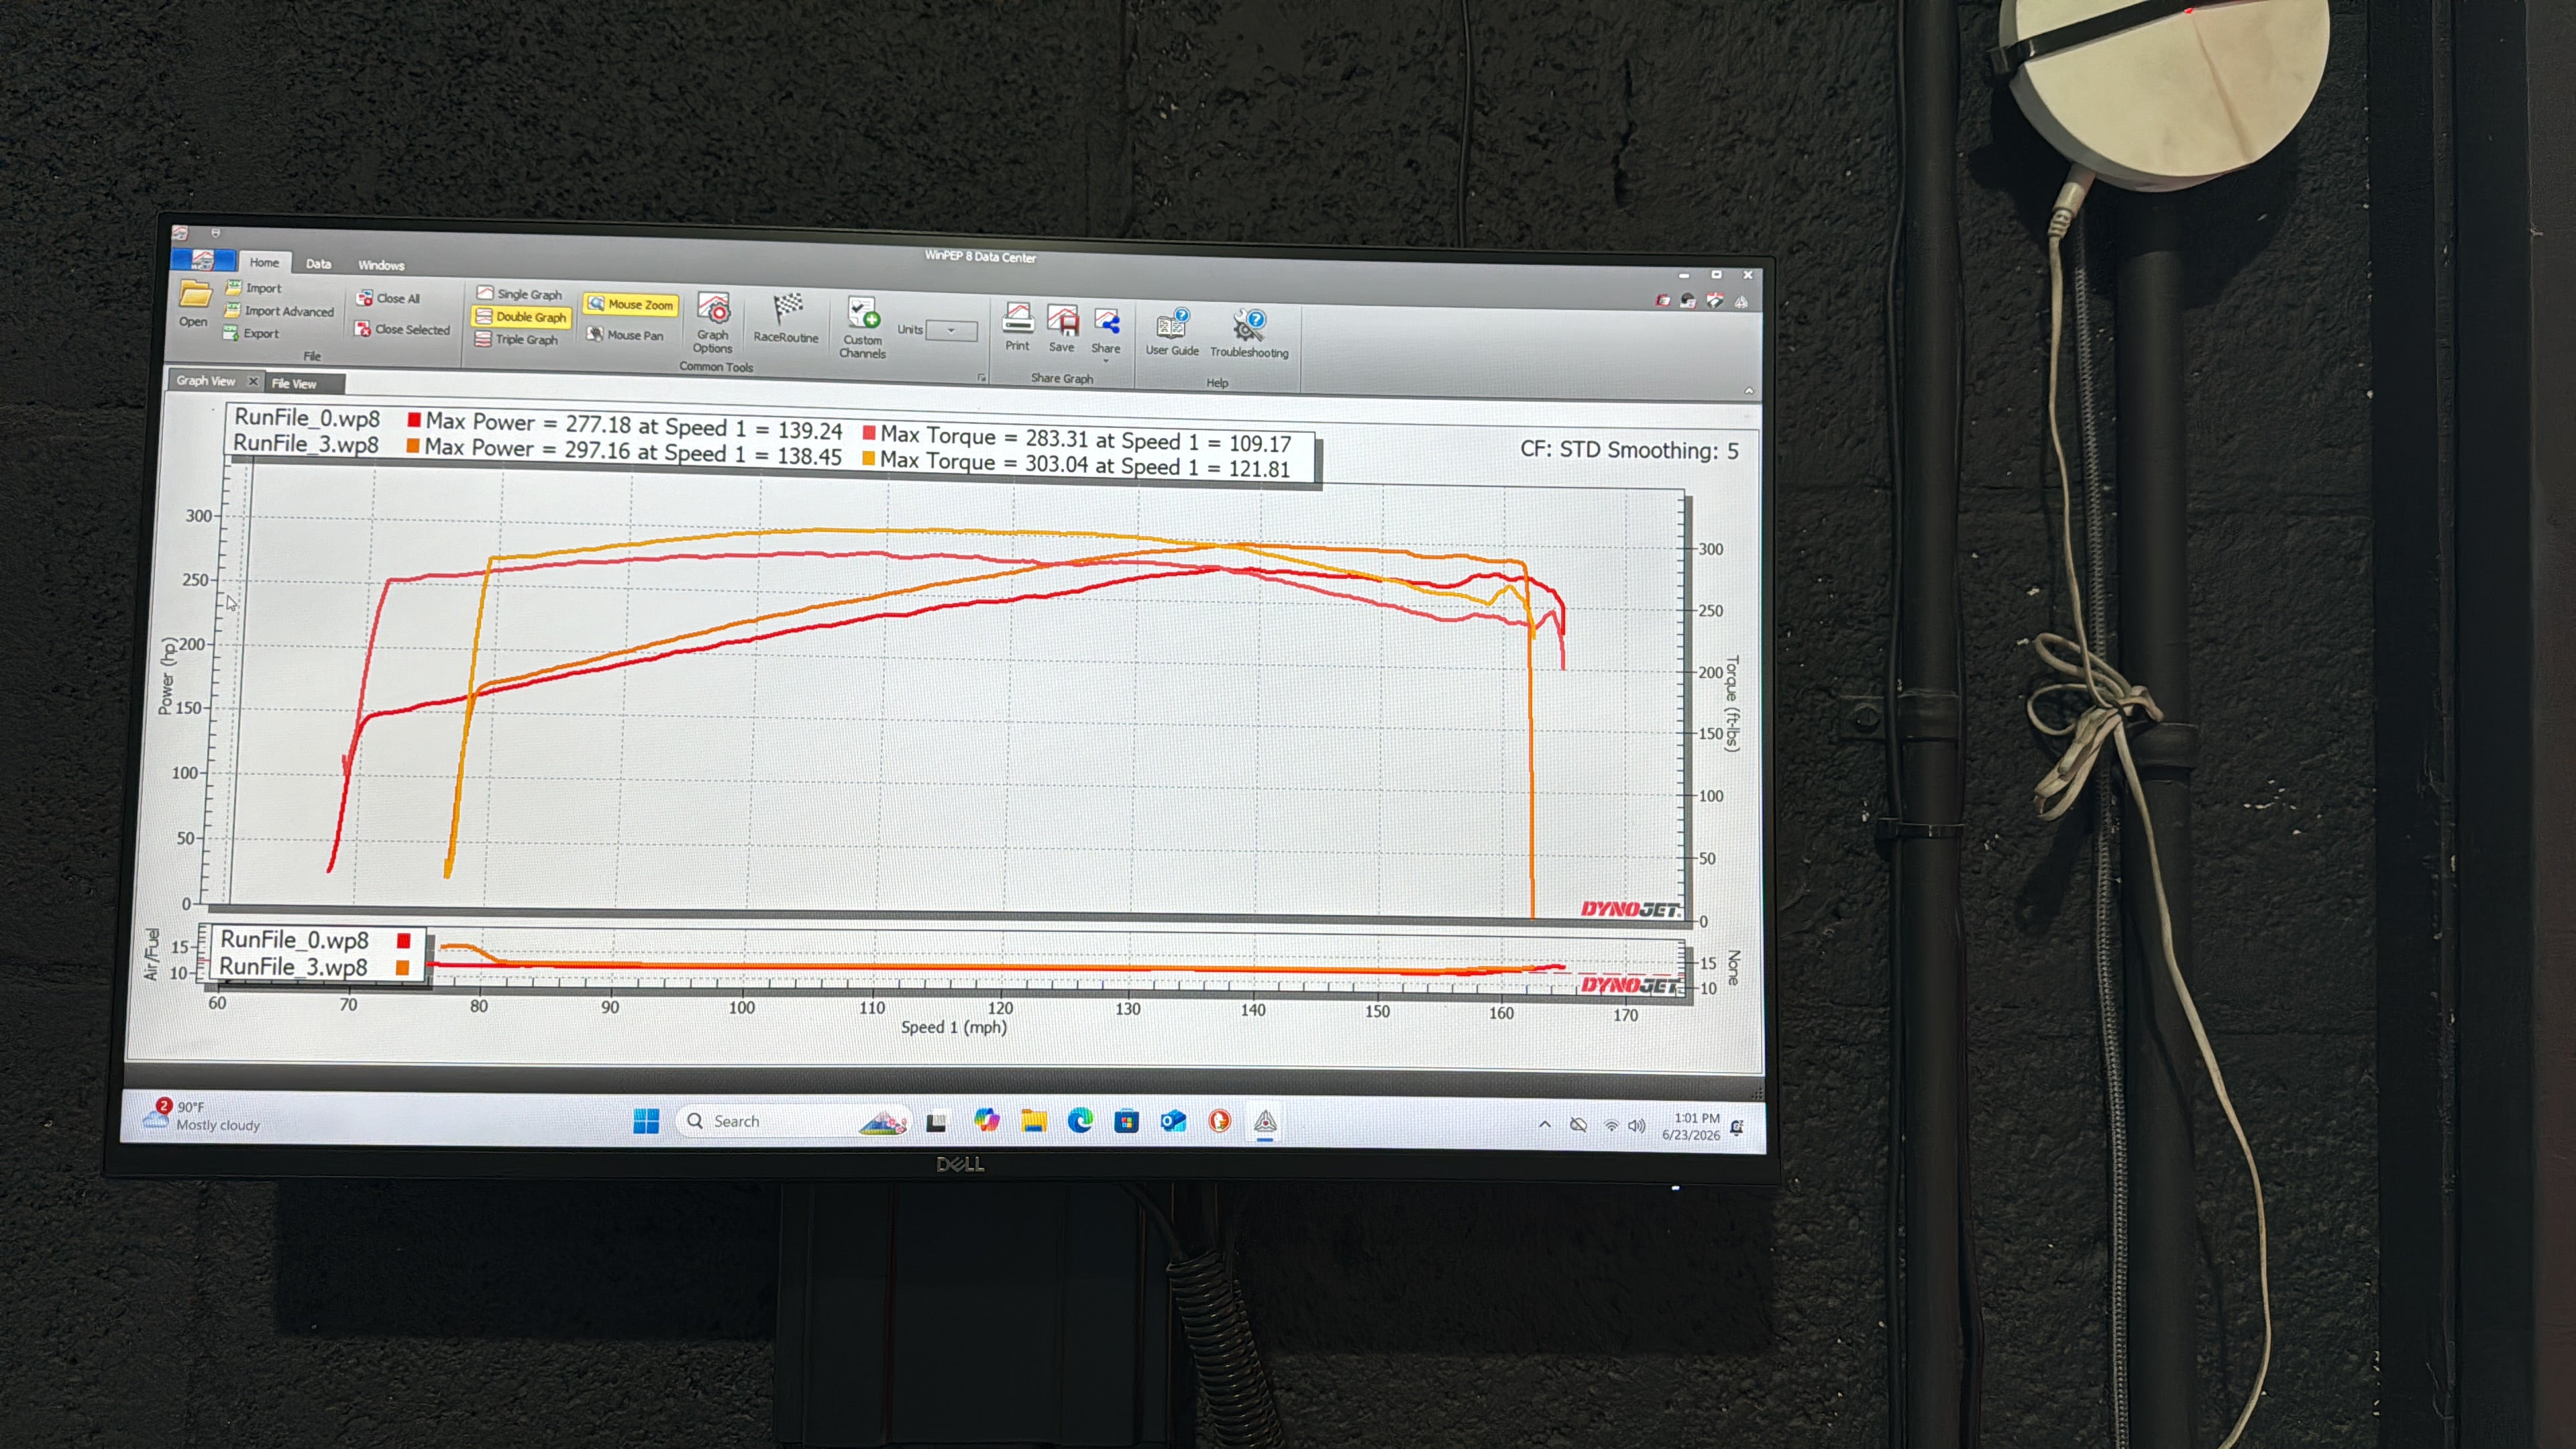This screenshot has width=2576, height=1449.
Task: Open the blue WinPEP application menu button
Action: [203, 260]
